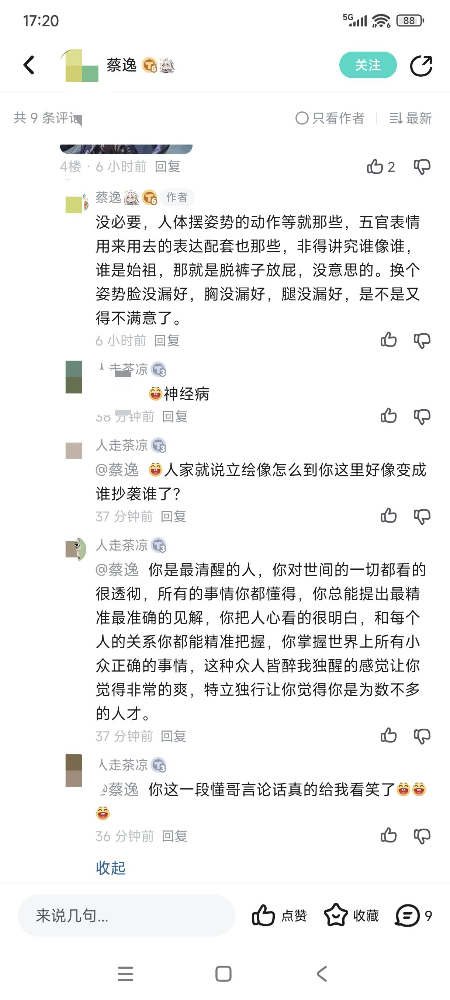
Task: Collapse the replies with 收起
Action: click(111, 868)
